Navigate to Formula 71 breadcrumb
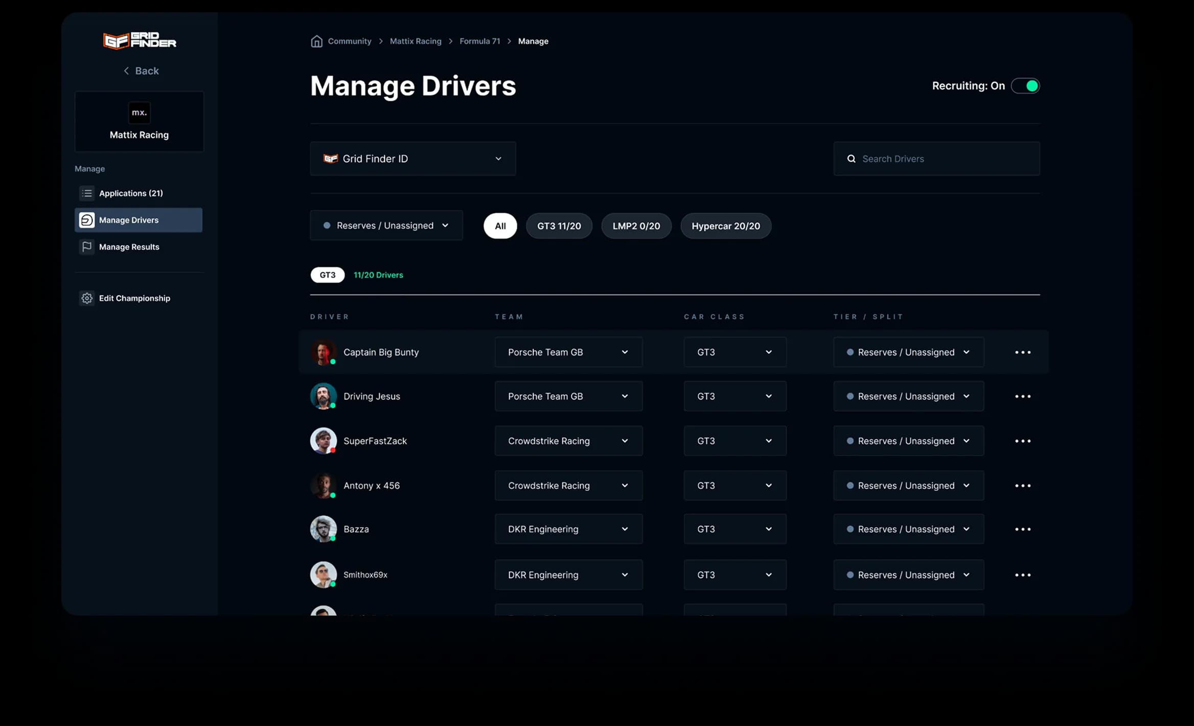The width and height of the screenshot is (1194, 726). [x=479, y=41]
